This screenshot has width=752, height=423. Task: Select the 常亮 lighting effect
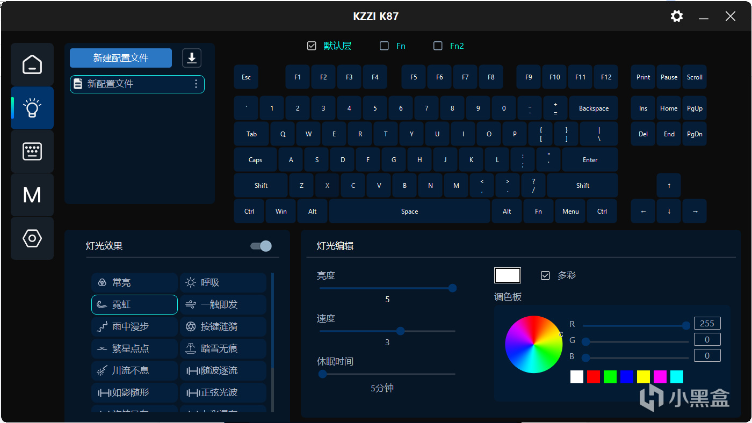pos(134,282)
